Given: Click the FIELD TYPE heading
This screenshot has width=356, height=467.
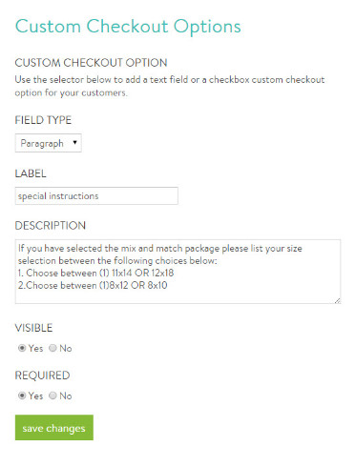Looking at the screenshot, I should point(43,120).
